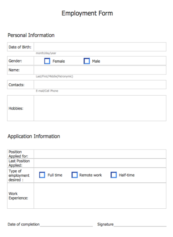Click the Personal Information heading

(x=31, y=35)
